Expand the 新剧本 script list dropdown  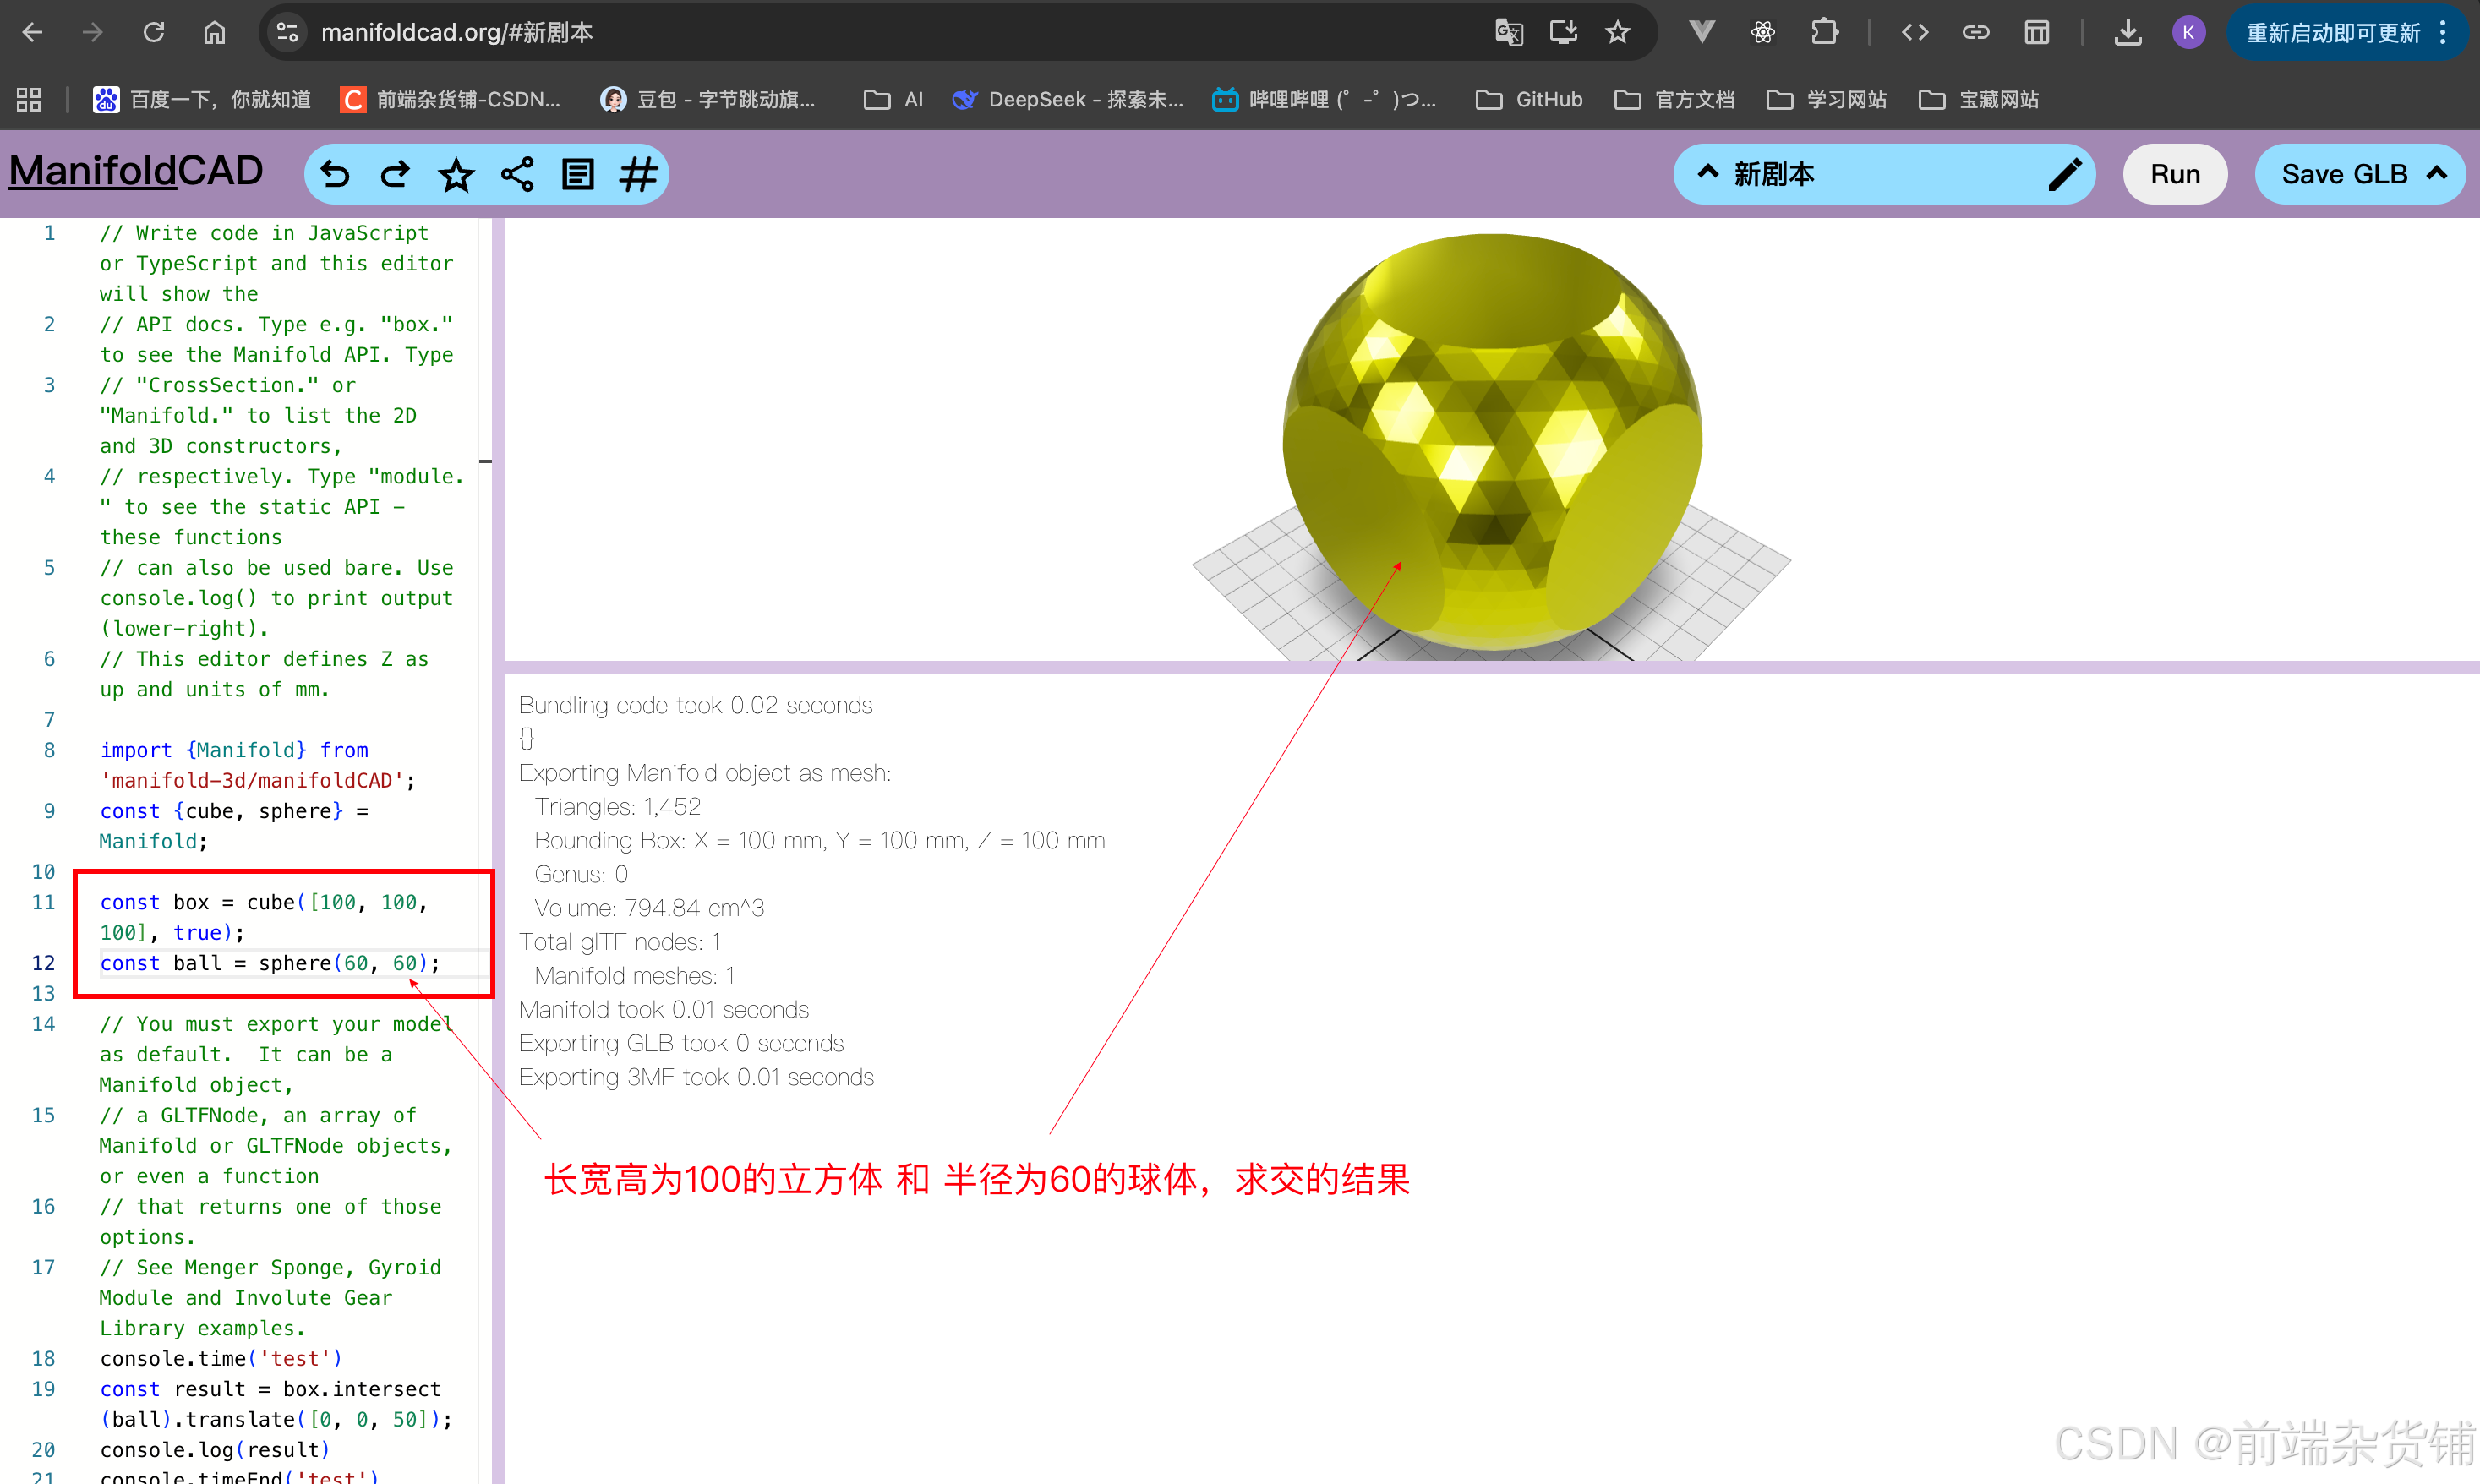coord(1709,173)
